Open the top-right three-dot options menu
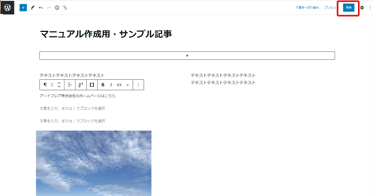 coord(370,7)
